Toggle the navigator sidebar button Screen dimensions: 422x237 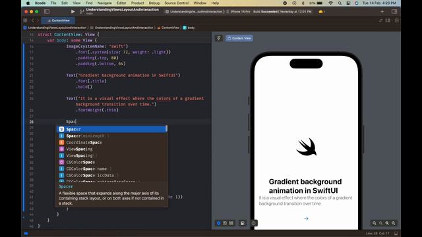(47, 12)
